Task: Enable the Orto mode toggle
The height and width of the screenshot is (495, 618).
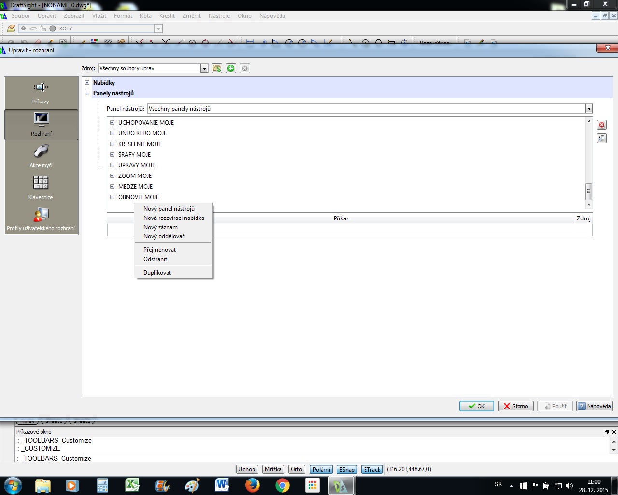Action: (x=296, y=469)
